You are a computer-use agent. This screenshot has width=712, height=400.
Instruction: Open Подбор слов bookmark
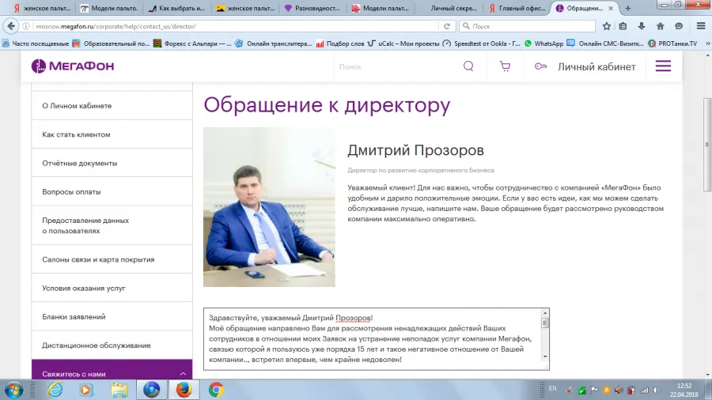[x=340, y=43]
